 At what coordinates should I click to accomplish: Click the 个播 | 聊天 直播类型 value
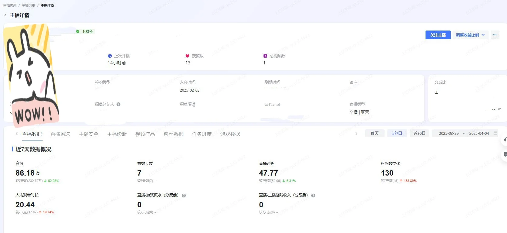pyautogui.click(x=359, y=112)
